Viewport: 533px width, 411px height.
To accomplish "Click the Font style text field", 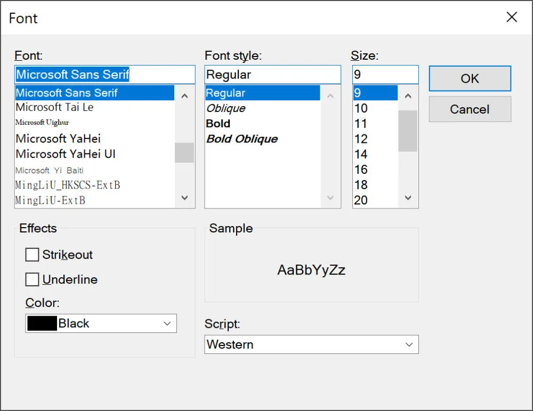I will point(272,75).
